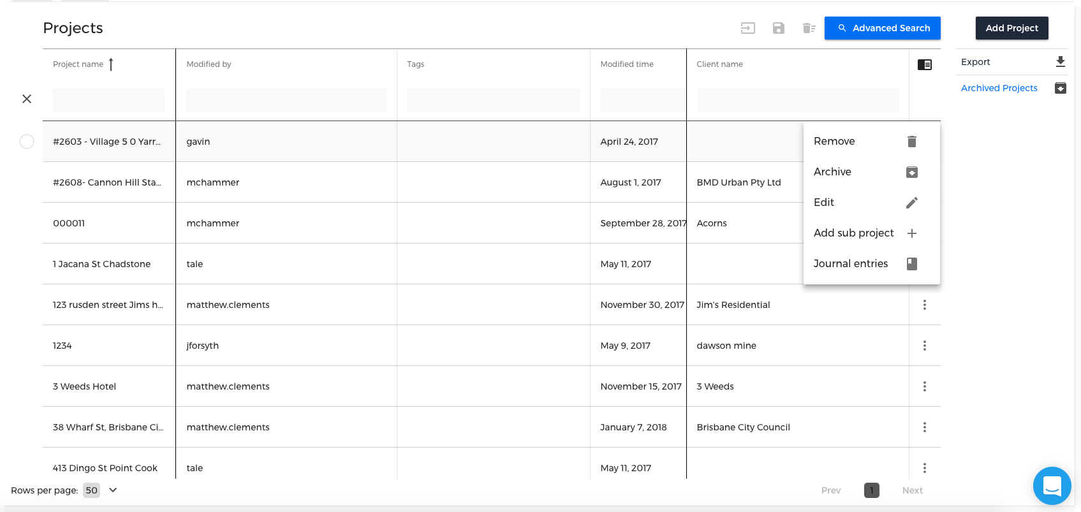Viewport: 1081px width, 512px height.
Task: Open row menu for 3 Weeds Hotel
Action: [925, 386]
